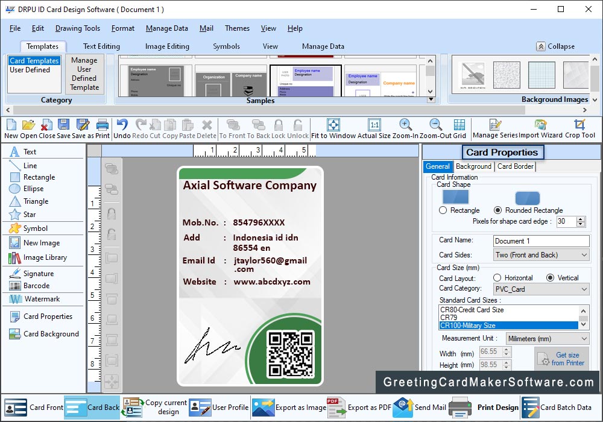The height and width of the screenshot is (422, 603).
Task: Export the card as PDF
Action: pyautogui.click(x=358, y=408)
